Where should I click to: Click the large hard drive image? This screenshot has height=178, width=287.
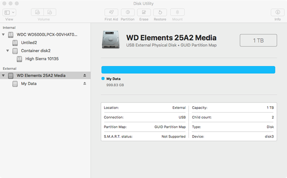click(x=111, y=40)
